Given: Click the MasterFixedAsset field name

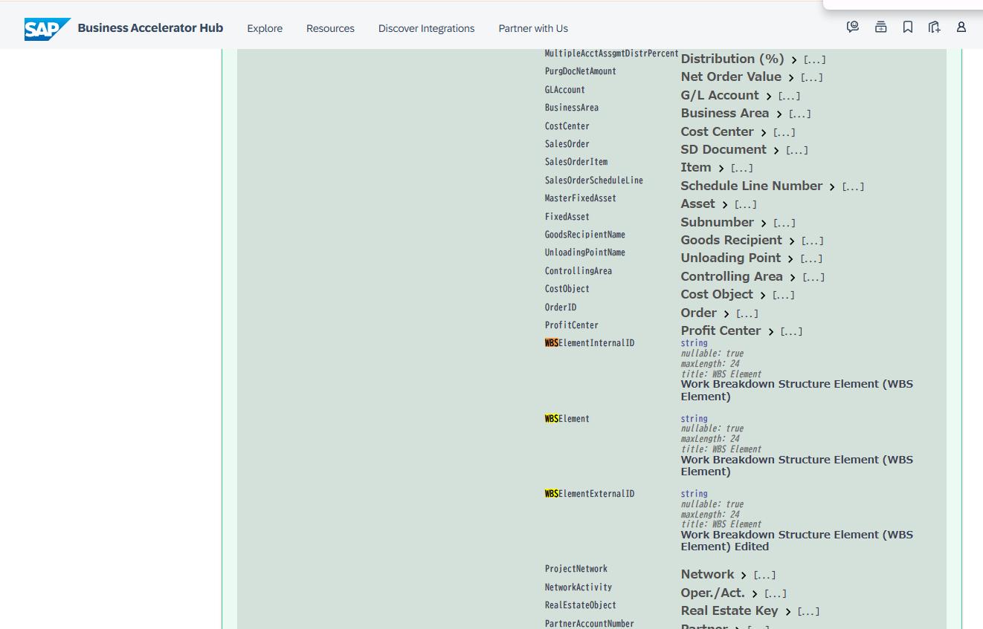Looking at the screenshot, I should [x=581, y=198].
